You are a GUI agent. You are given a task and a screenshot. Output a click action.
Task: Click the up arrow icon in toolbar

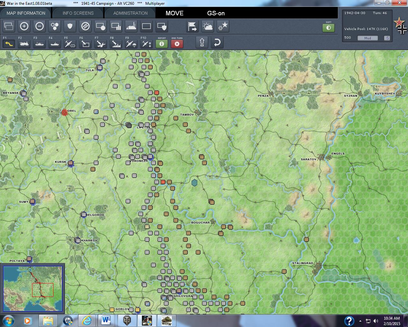202,42
